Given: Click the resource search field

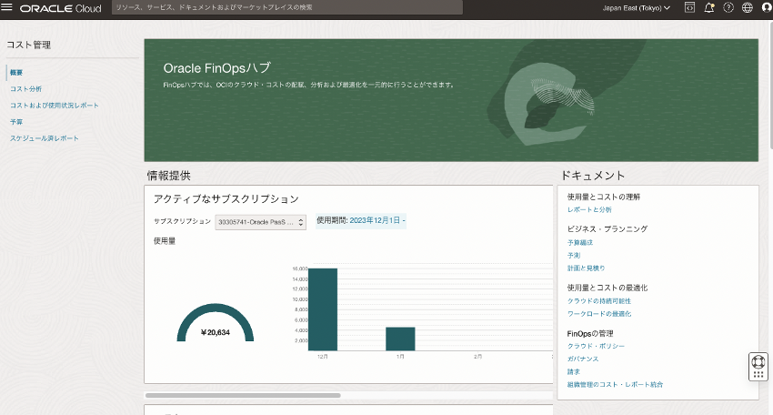Looking at the screenshot, I should (x=286, y=7).
